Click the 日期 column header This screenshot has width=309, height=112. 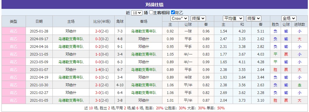coord(39,22)
